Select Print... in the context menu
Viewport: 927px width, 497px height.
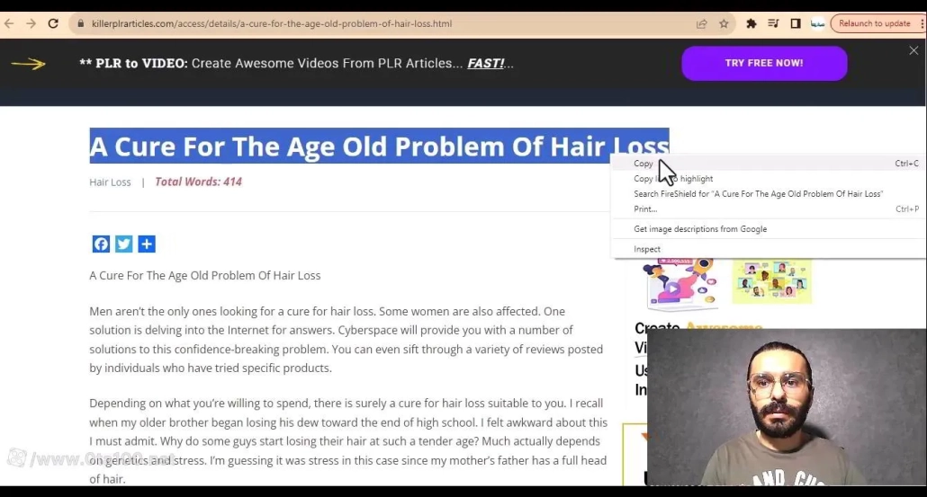[645, 209]
